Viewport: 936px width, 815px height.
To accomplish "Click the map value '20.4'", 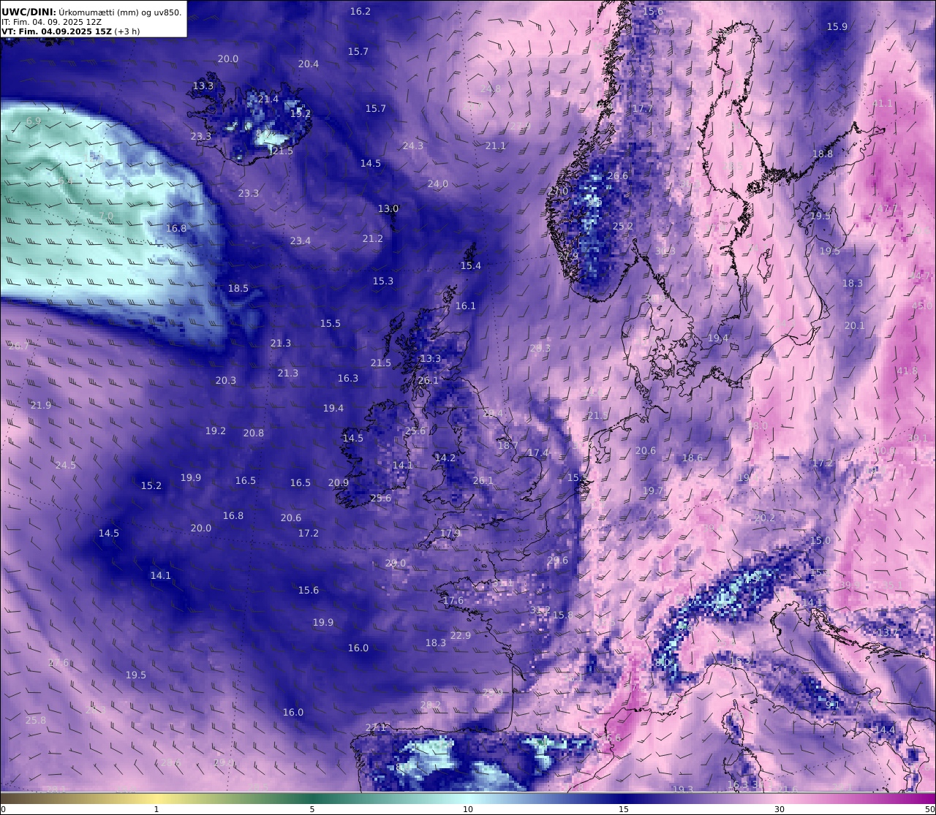I will coord(309,64).
